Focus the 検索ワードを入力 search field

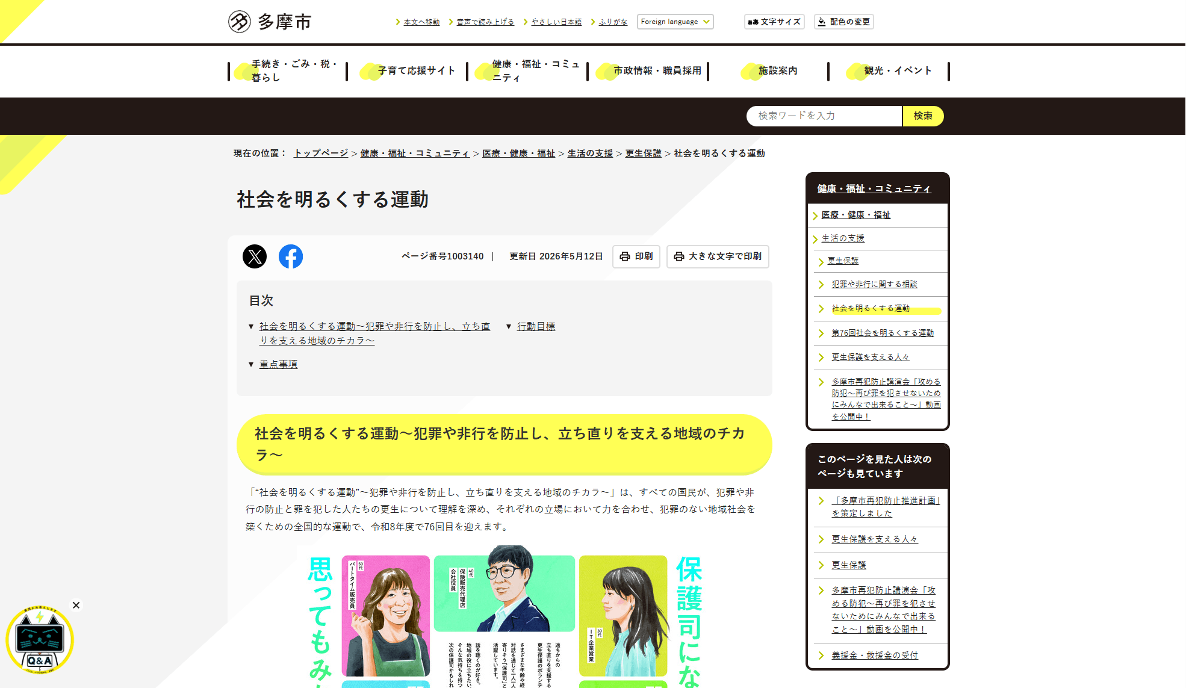pyautogui.click(x=824, y=116)
